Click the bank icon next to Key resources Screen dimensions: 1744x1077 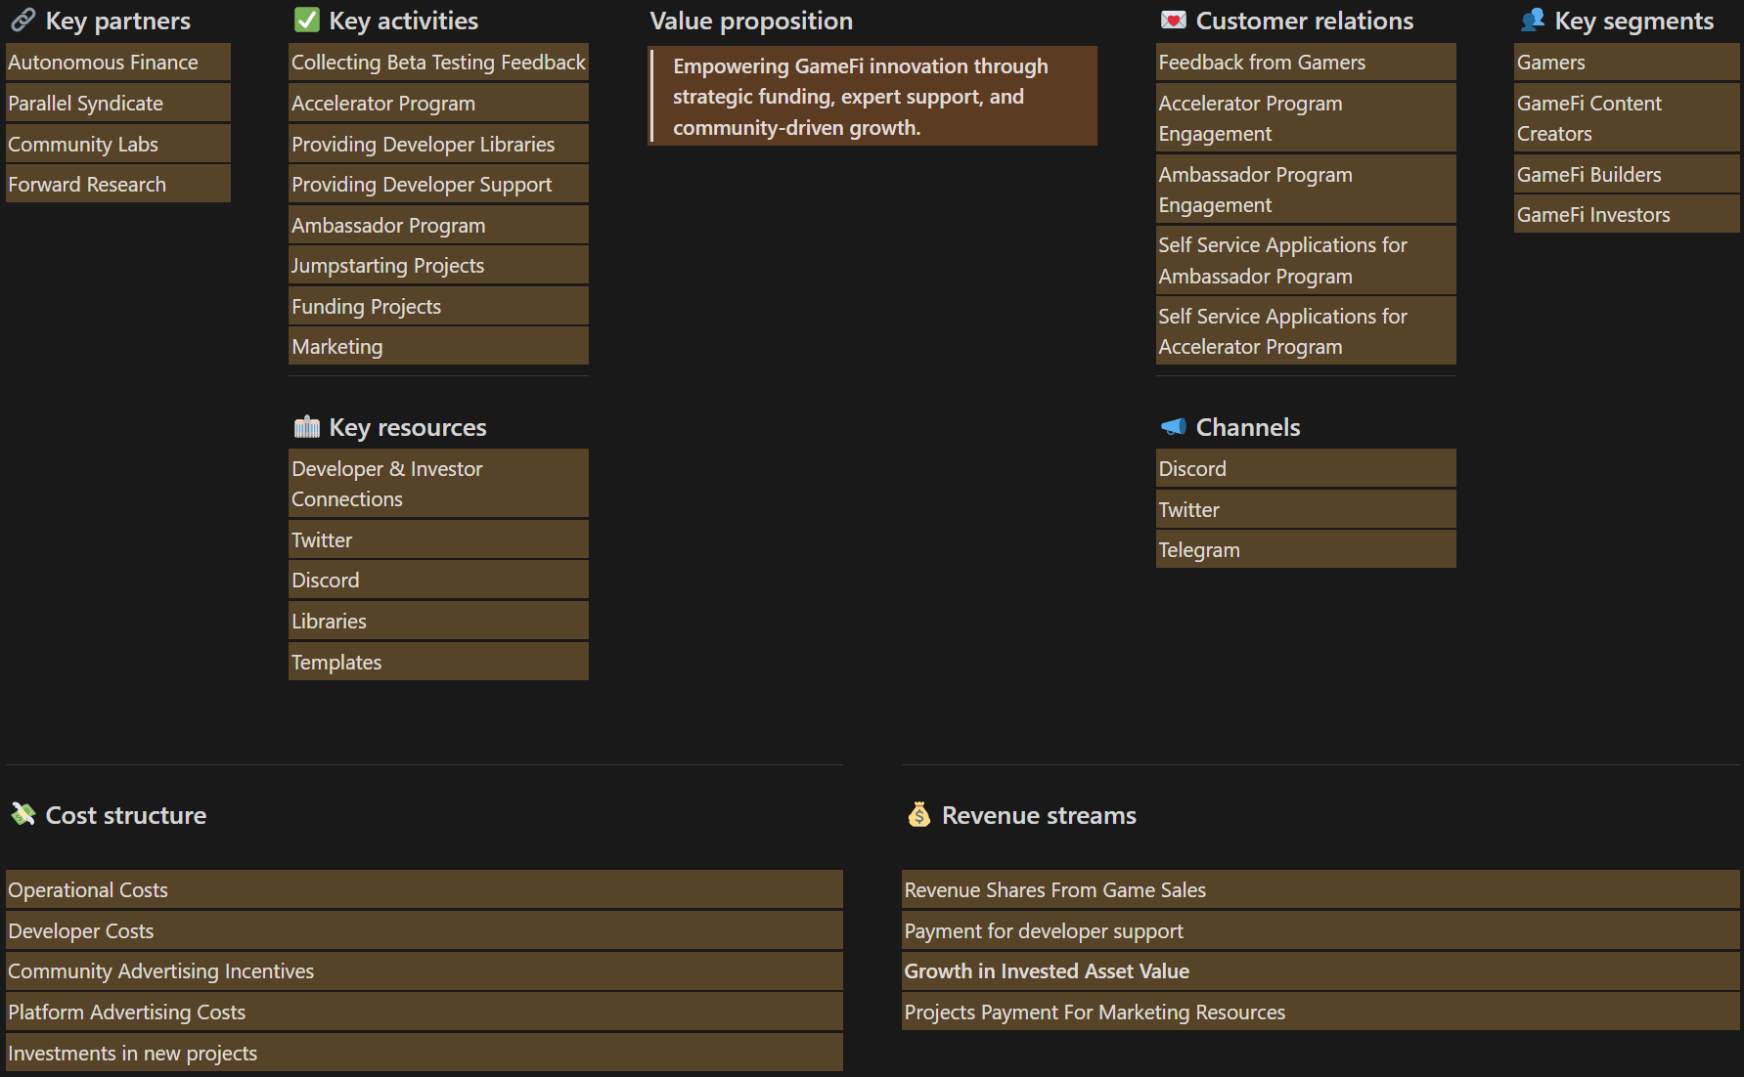click(306, 426)
